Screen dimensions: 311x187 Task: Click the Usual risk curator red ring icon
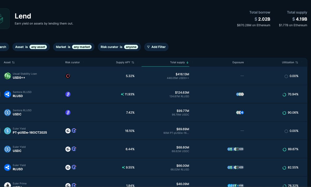click(68, 76)
